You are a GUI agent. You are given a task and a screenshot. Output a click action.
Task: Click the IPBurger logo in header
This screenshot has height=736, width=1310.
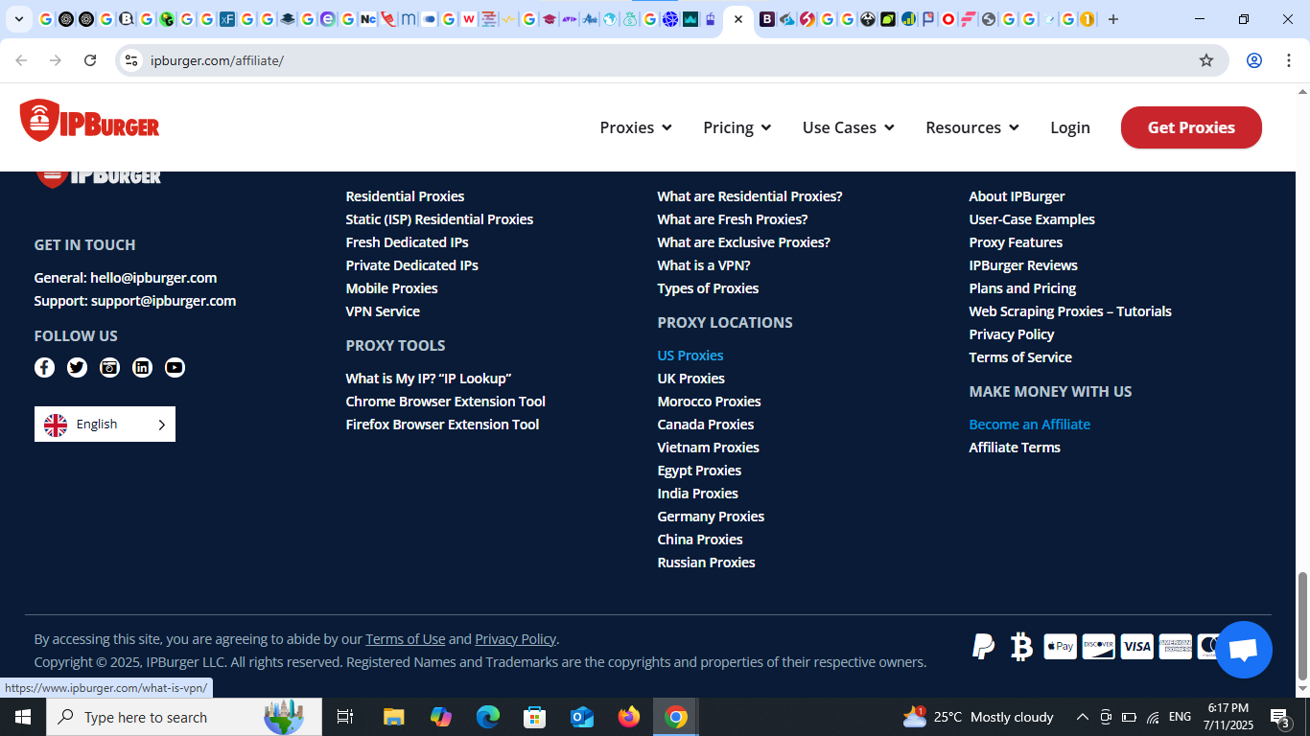tap(89, 122)
